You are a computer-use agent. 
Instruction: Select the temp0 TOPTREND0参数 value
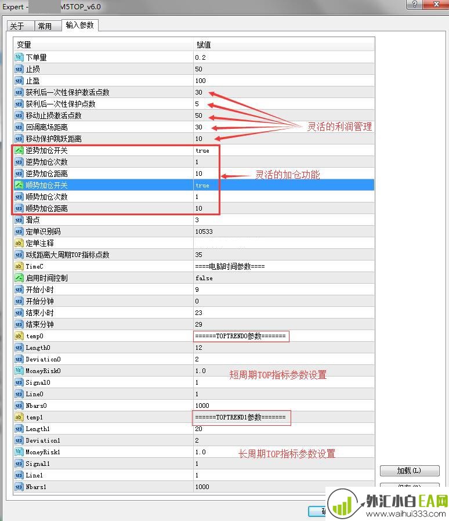pos(284,336)
